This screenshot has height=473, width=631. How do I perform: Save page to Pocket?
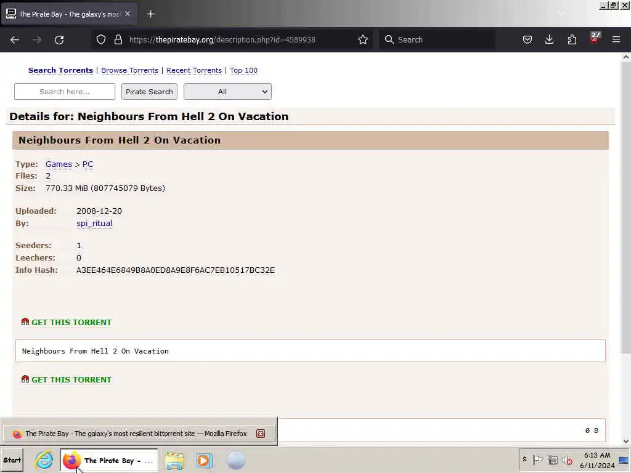[x=527, y=39]
